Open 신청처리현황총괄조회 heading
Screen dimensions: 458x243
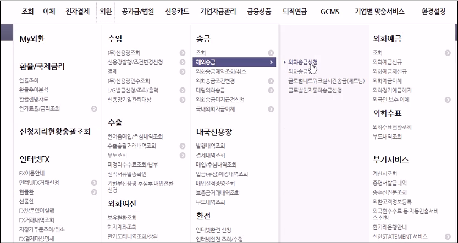pos(55,132)
